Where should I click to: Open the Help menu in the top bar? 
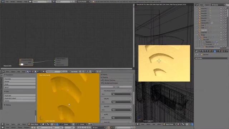26,1
